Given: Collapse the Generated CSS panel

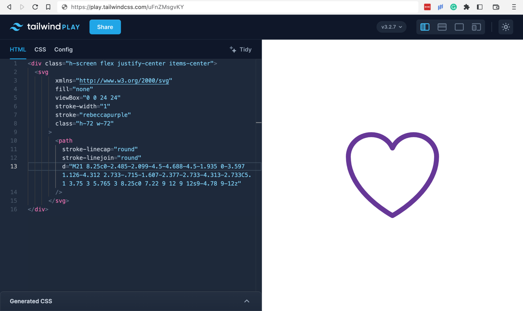Looking at the screenshot, I should (x=246, y=301).
